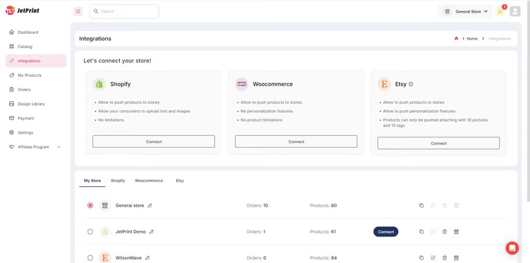Viewport: 530px width, 263px height.
Task: Delete the JetPrint Demo store
Action: point(445,232)
